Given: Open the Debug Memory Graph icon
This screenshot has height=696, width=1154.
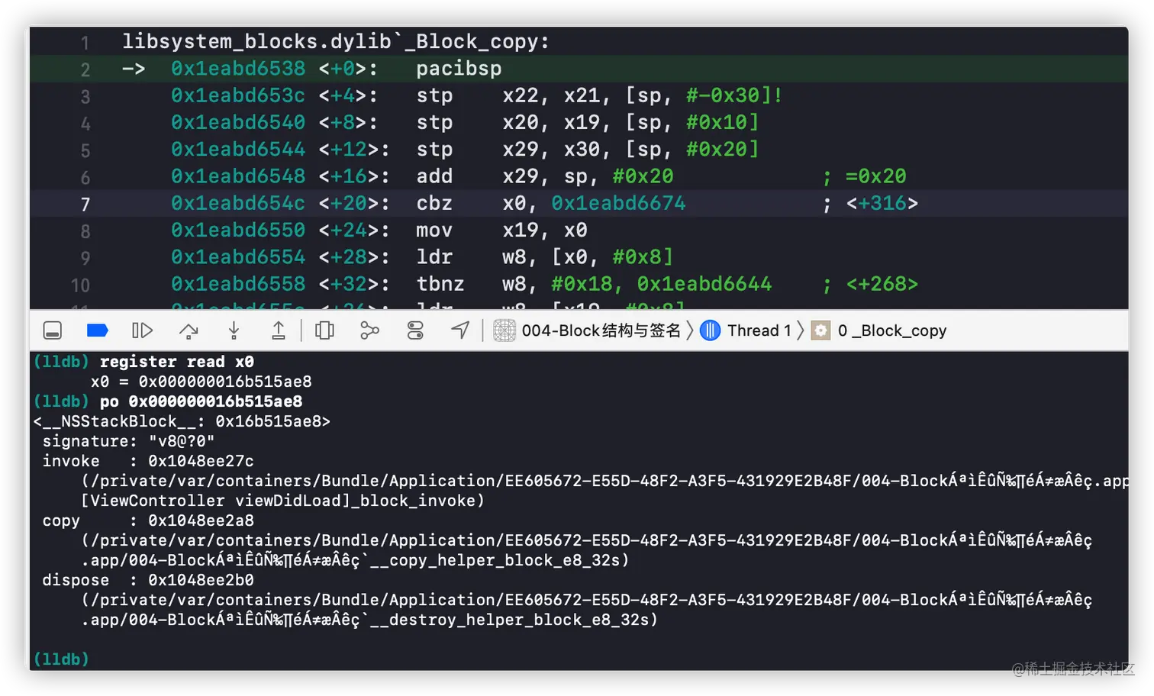Looking at the screenshot, I should tap(369, 330).
